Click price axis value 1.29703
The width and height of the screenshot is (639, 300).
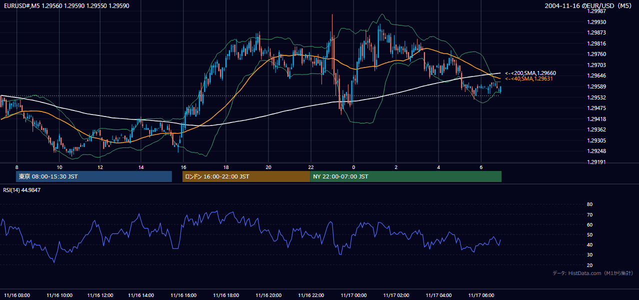click(597, 65)
